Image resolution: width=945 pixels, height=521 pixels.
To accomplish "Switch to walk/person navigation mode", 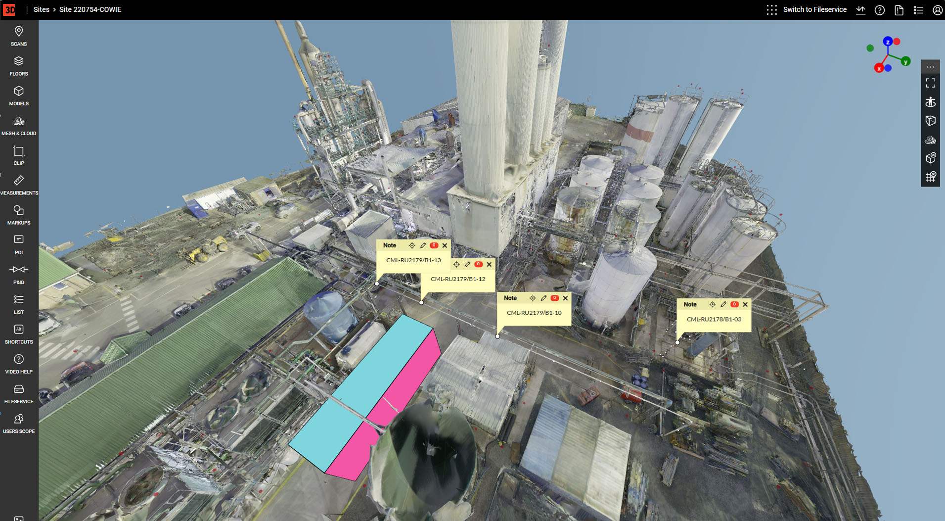I will [x=931, y=102].
